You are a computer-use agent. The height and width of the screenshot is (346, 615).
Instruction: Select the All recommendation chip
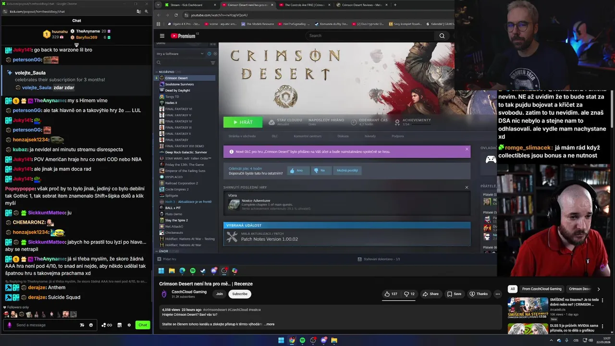(513, 289)
